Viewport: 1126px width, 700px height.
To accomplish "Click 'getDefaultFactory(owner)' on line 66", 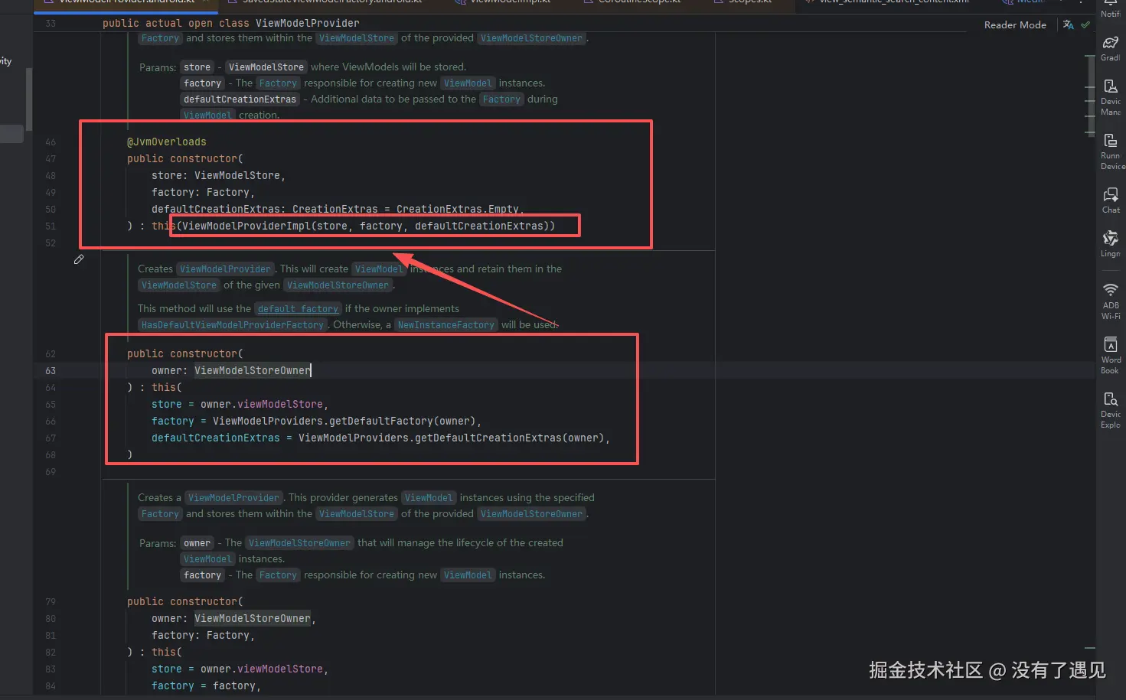I will tap(403, 421).
